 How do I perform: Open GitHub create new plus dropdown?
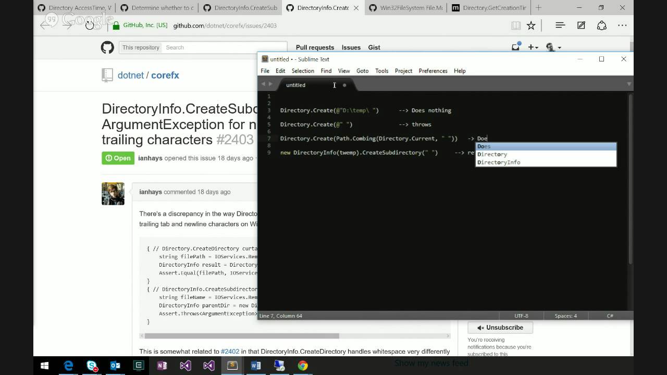tap(533, 47)
